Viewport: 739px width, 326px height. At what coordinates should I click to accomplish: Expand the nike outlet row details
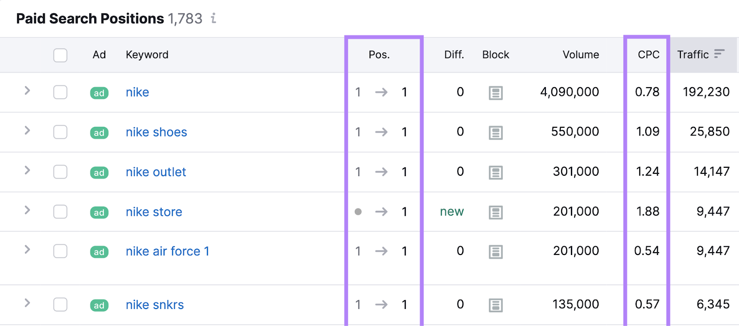point(27,170)
